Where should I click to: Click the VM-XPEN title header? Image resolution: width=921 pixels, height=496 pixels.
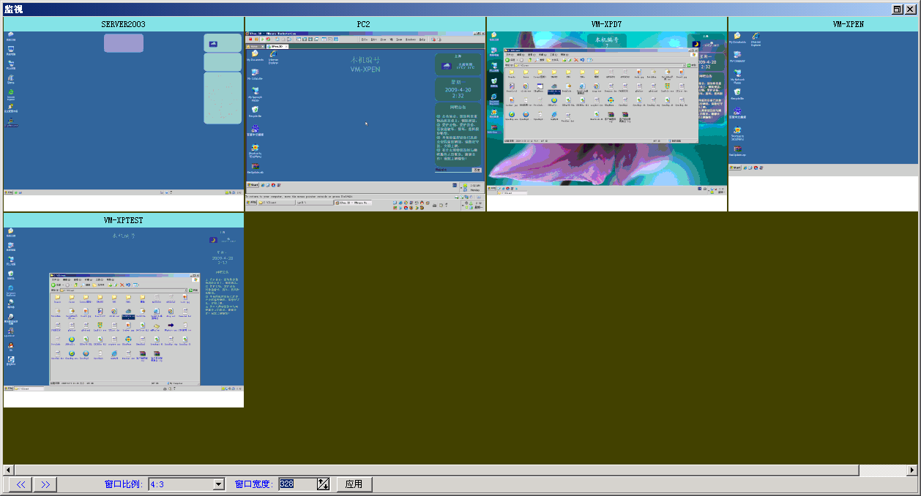[x=848, y=24]
